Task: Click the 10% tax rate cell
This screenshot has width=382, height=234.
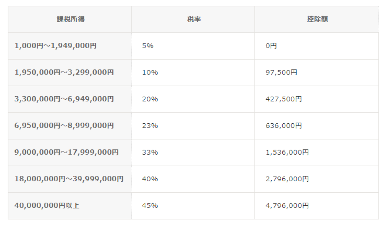Action: (x=193, y=73)
